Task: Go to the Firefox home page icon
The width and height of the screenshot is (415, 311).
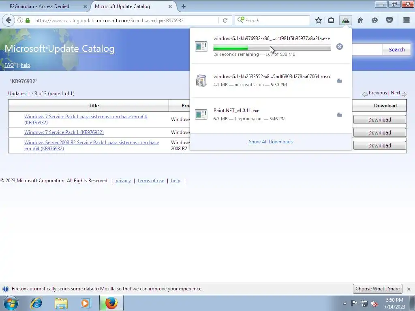Action: (360, 20)
